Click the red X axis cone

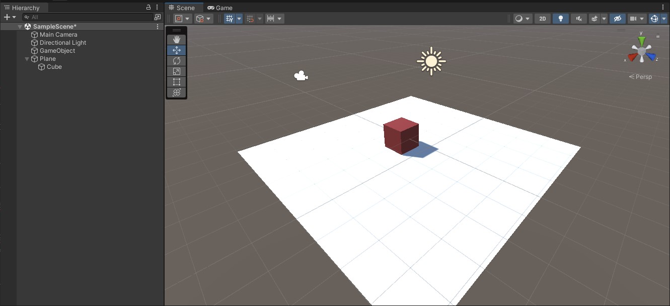(632, 56)
